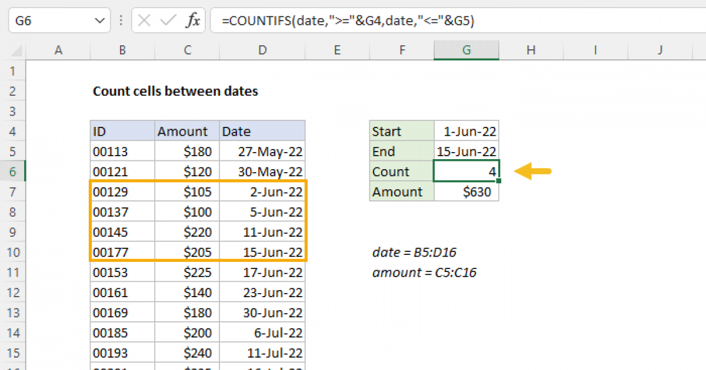Viewport: 706px width, 370px height.
Task: Click the End date cell 15-Jun-22
Action: 467,152
